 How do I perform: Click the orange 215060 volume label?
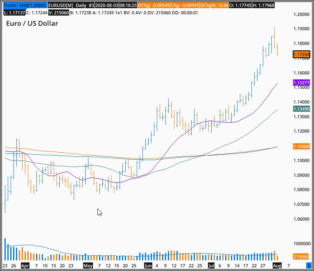pyautogui.click(x=301, y=257)
